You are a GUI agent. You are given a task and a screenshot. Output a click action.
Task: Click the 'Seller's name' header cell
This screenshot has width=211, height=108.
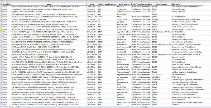[124, 4]
